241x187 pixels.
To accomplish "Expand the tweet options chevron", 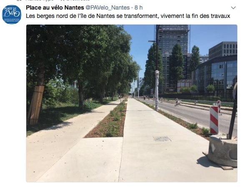I will coord(233,7).
